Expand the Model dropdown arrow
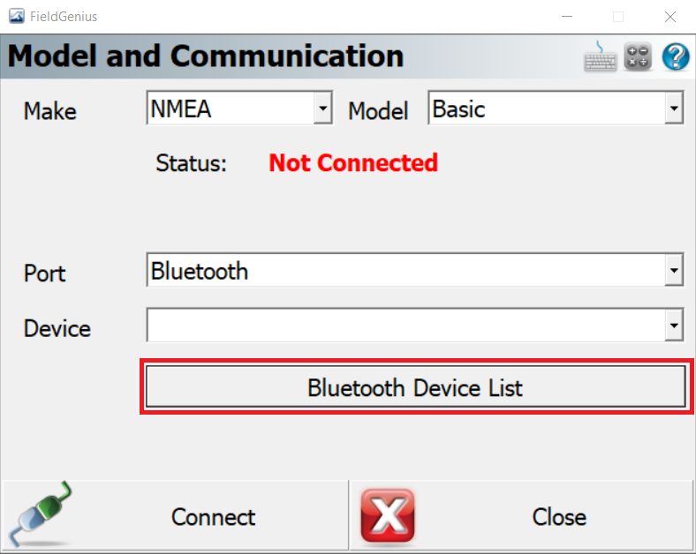The width and height of the screenshot is (696, 554). coord(674,108)
